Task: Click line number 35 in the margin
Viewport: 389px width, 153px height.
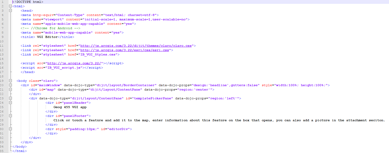Action: [x=2, y=151]
